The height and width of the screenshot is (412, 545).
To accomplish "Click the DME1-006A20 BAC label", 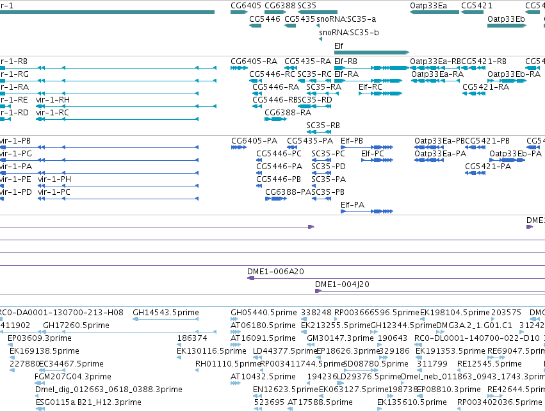I will point(275,272).
